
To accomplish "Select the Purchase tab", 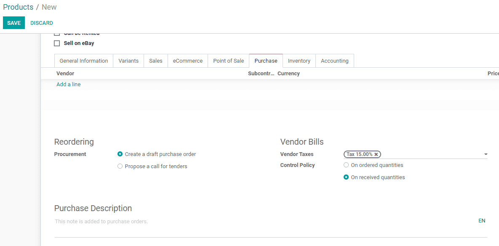I will point(266,61).
